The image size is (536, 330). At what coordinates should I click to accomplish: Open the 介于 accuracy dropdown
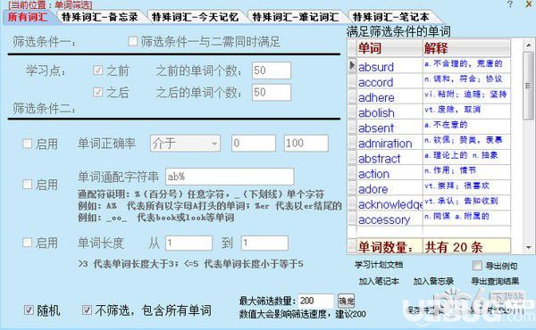click(x=185, y=144)
